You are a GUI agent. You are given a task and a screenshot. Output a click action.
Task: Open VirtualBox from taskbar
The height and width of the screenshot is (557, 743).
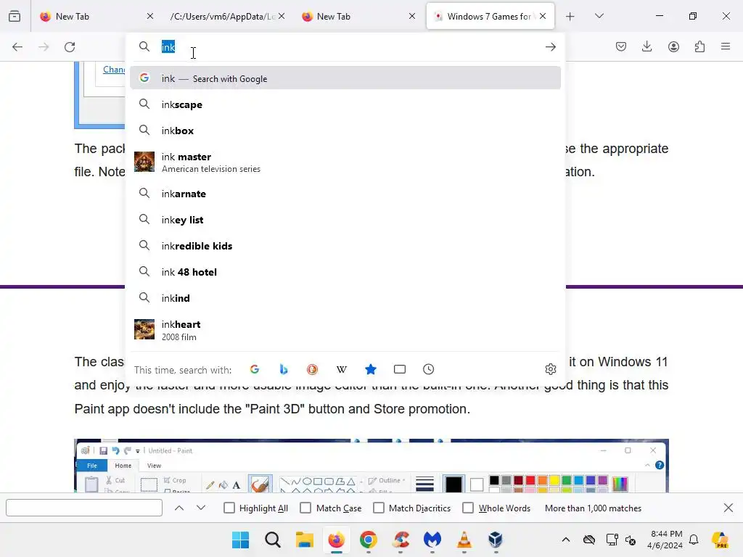point(496,540)
